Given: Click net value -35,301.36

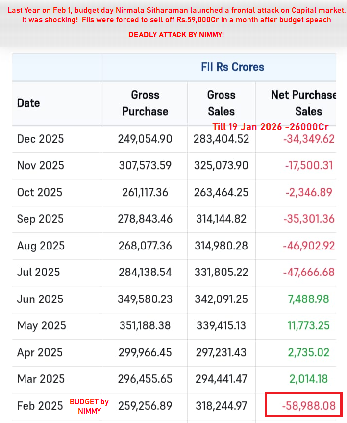Looking at the screenshot, I should pos(309,219).
